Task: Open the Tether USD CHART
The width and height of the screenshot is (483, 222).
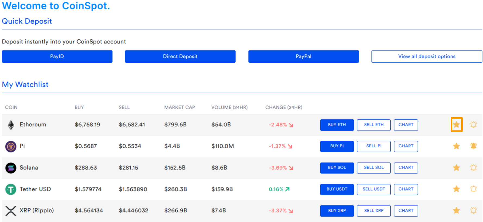Action: click(406, 189)
